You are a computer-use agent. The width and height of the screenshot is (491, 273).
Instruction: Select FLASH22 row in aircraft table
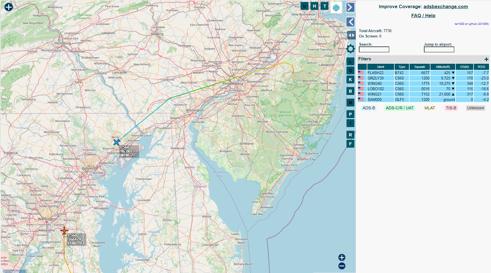point(423,73)
